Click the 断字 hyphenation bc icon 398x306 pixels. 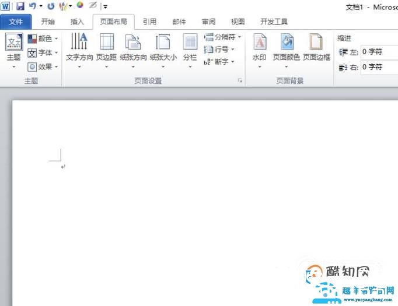[x=207, y=62]
